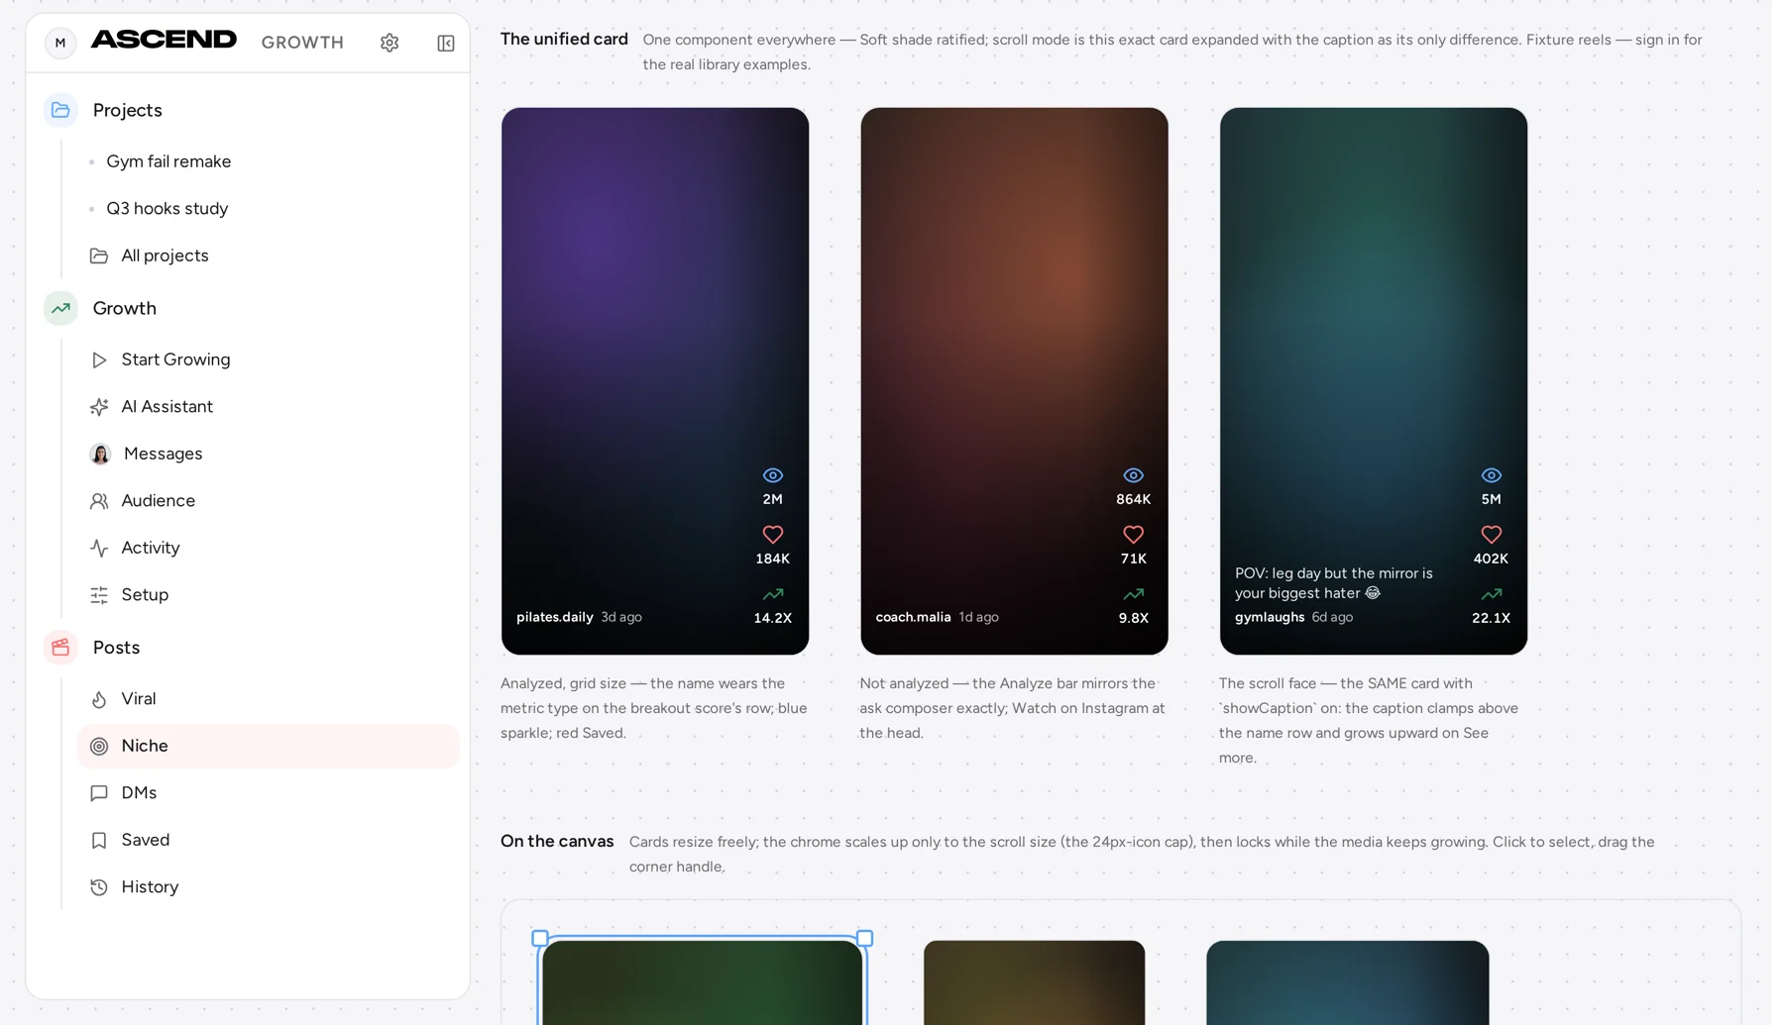Click the chat bubble icon beside DMs
The image size is (1784, 1025).
[x=99, y=793]
